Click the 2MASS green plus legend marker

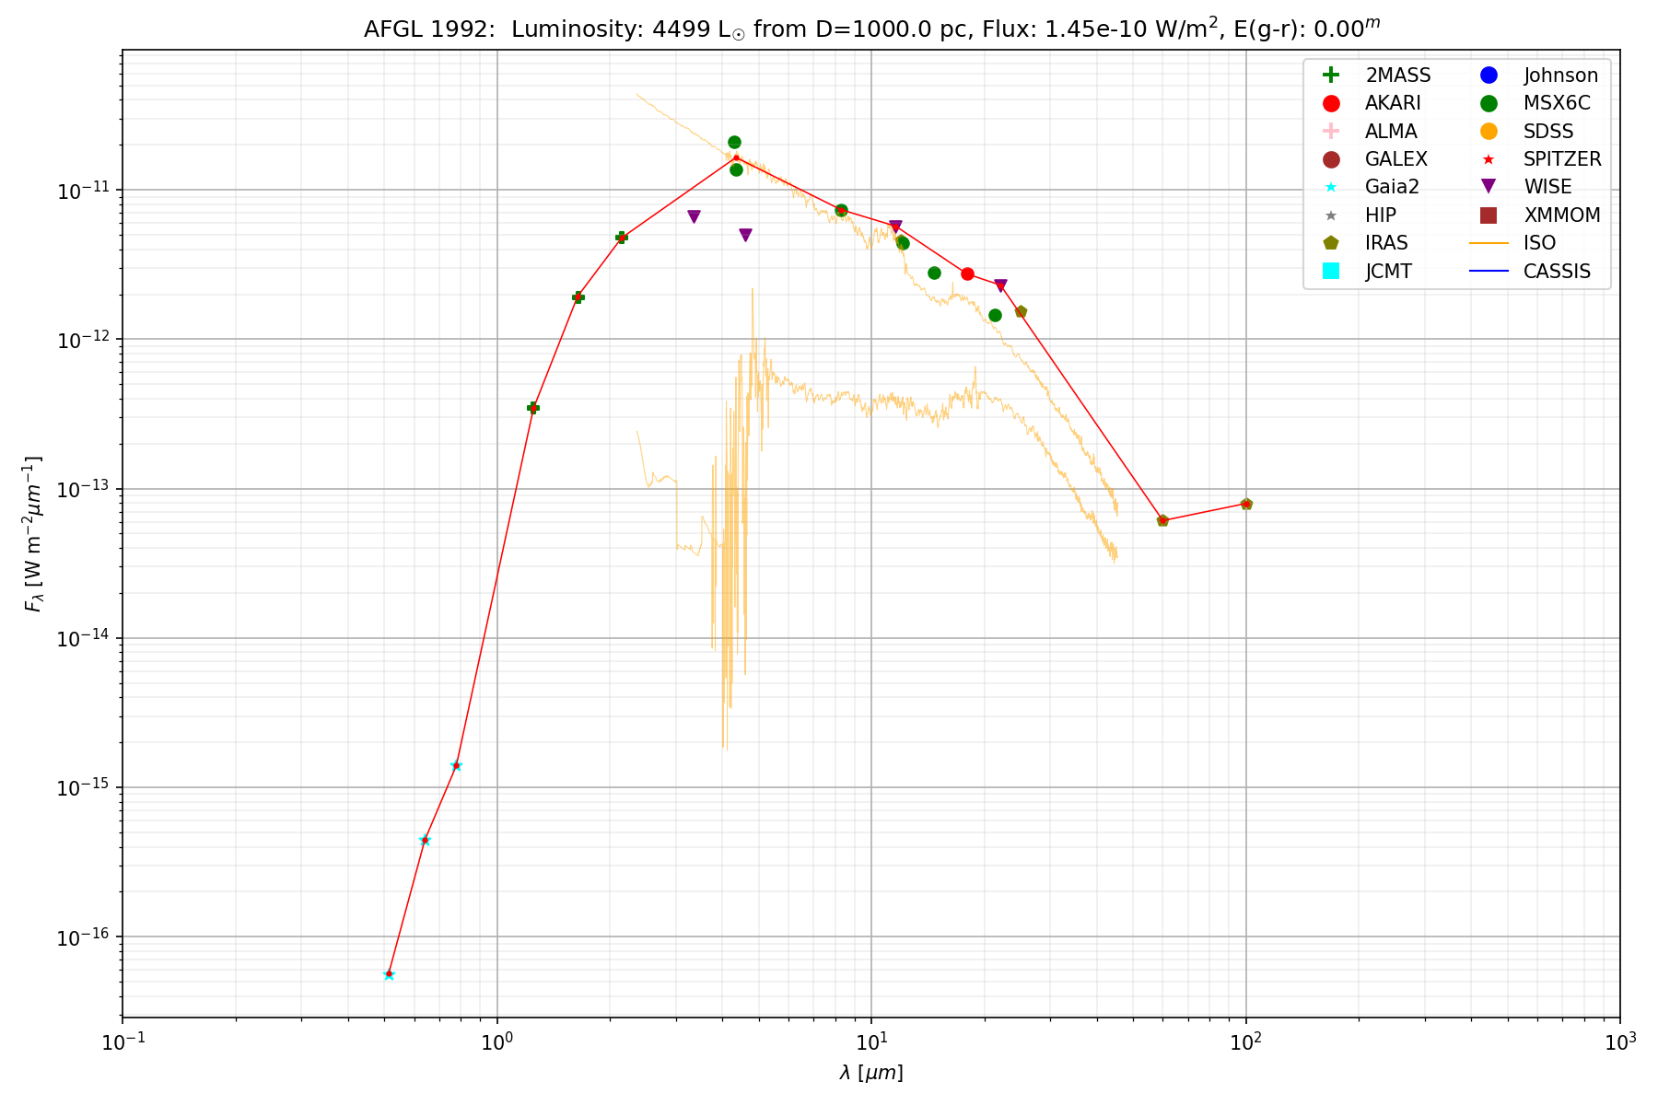[1330, 76]
